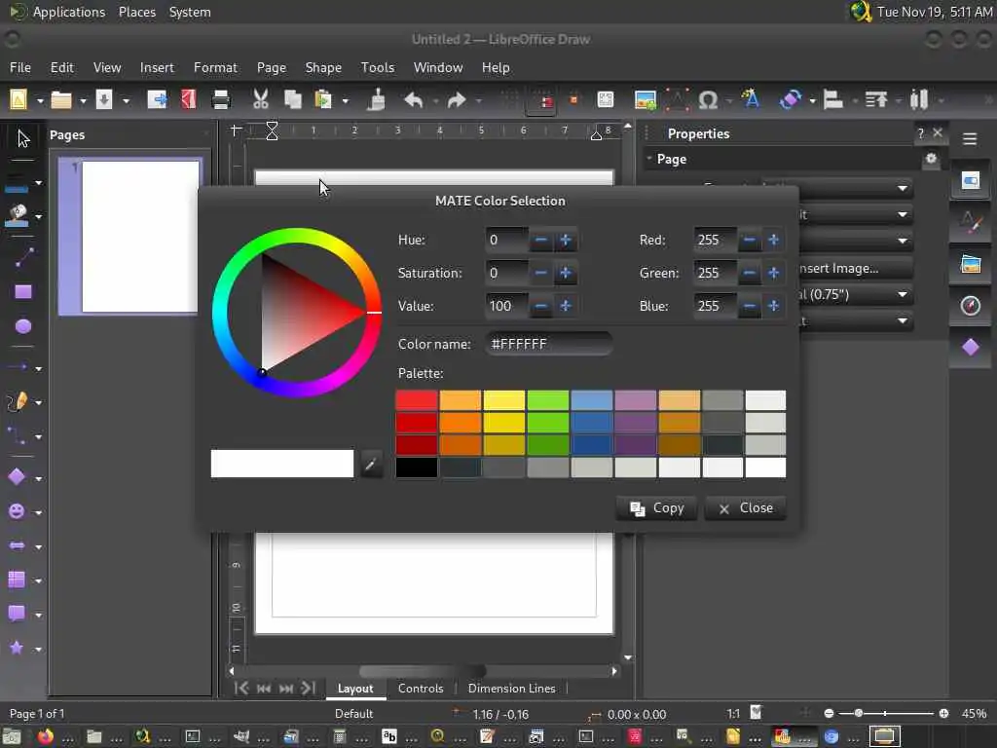Pick the Insert Line tool
Image resolution: width=997 pixels, height=748 pixels.
point(23,257)
